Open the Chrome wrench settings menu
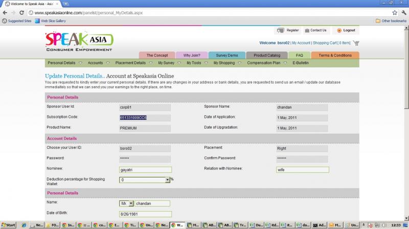 pyautogui.click(x=404, y=12)
